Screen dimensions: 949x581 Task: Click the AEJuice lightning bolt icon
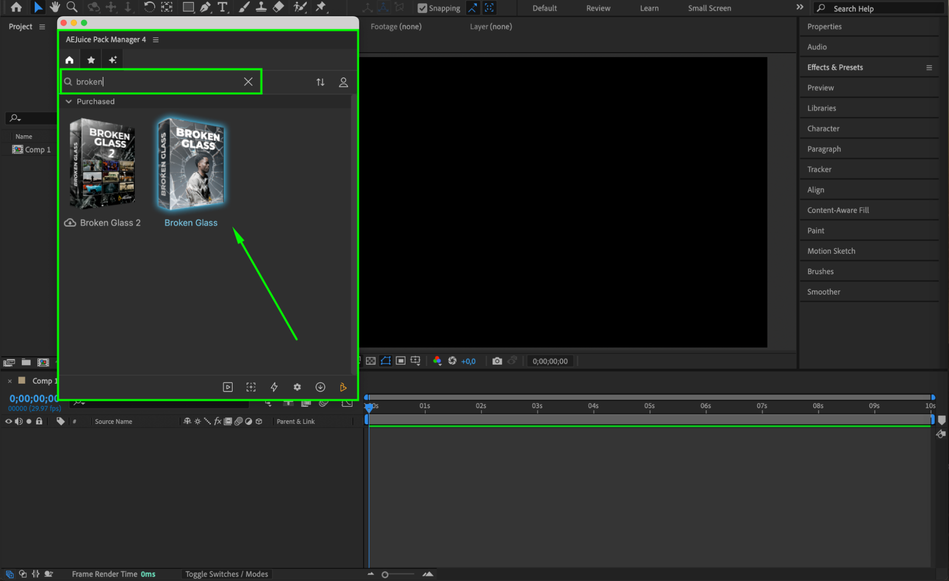coord(274,387)
